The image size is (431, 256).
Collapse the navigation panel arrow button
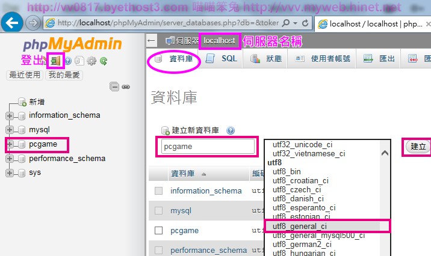tap(151, 41)
